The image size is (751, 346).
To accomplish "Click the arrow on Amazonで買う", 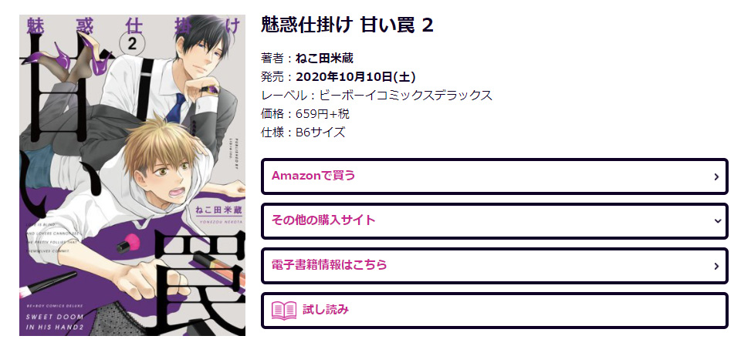I will click(716, 176).
